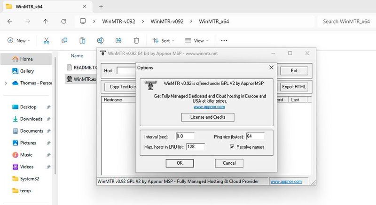Click the Cut scissors icon in Explorer toolbar
This screenshot has width=376, height=205.
(x=46, y=41)
